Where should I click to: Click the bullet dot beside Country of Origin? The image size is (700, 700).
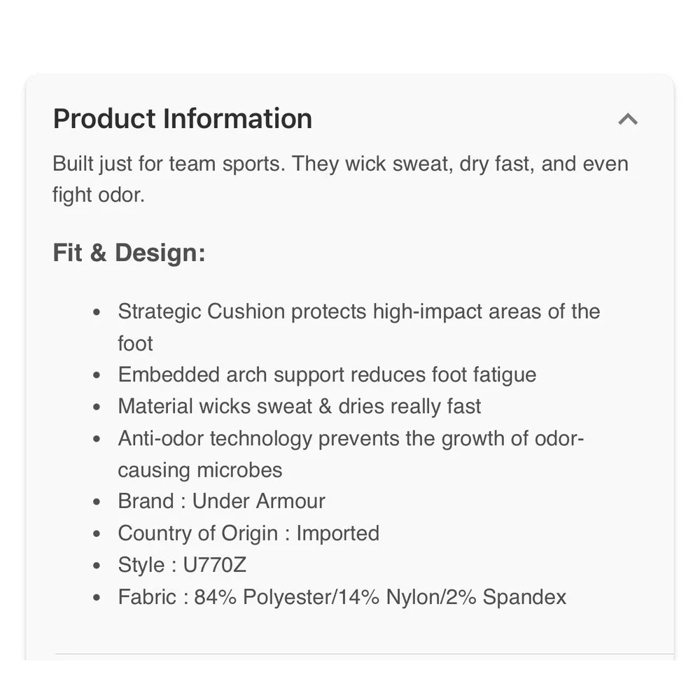[97, 534]
